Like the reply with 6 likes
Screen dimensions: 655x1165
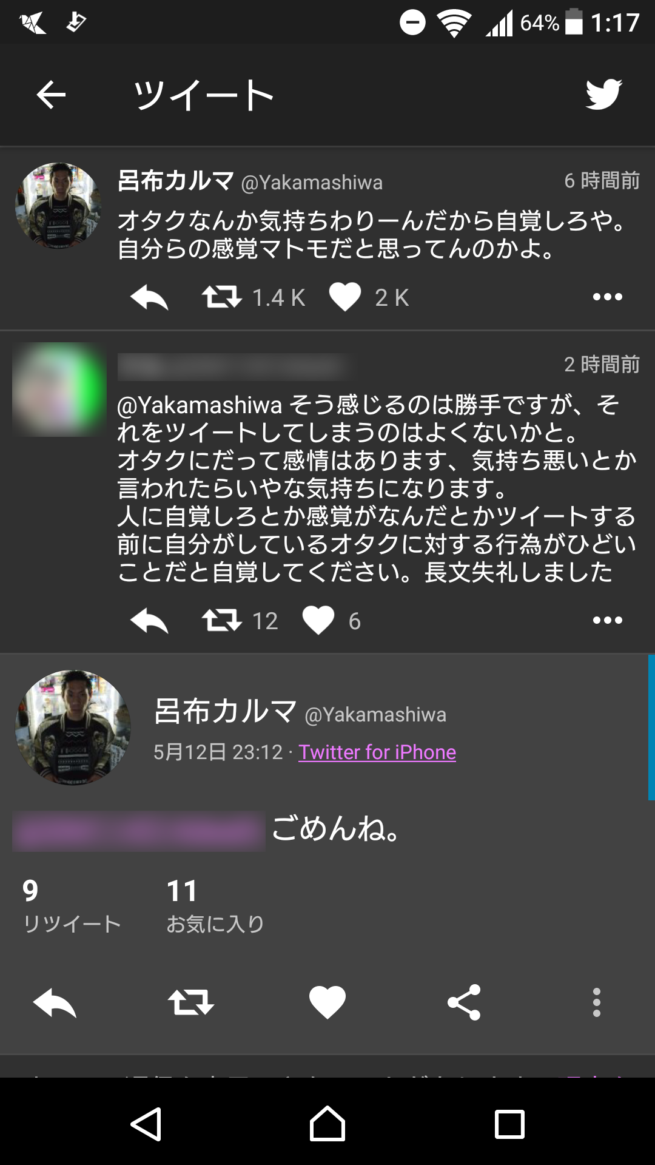[318, 621]
